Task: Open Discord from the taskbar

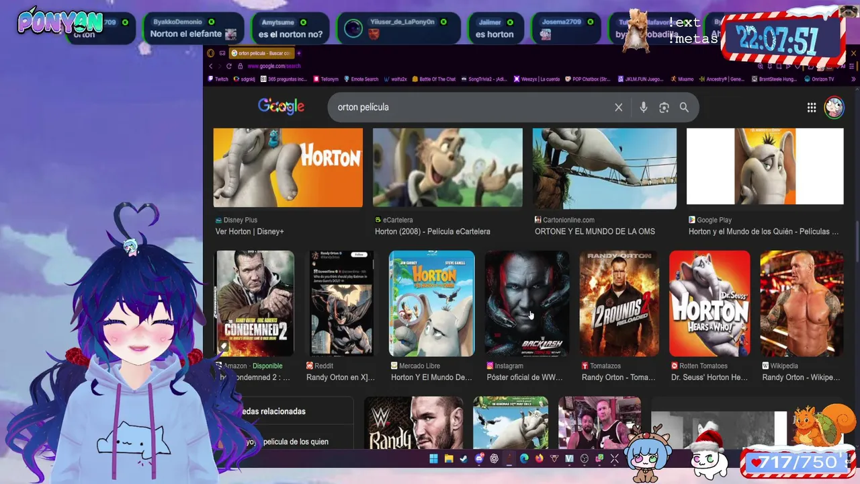Action: 479,459
